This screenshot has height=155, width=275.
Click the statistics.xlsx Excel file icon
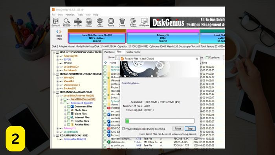pos(109,142)
